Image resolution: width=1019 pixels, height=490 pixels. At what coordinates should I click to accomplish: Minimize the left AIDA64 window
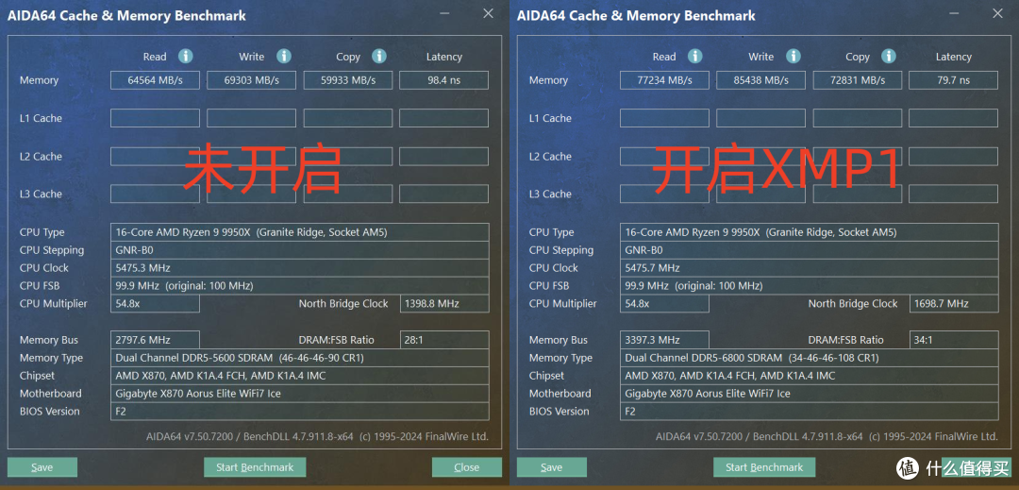444,13
